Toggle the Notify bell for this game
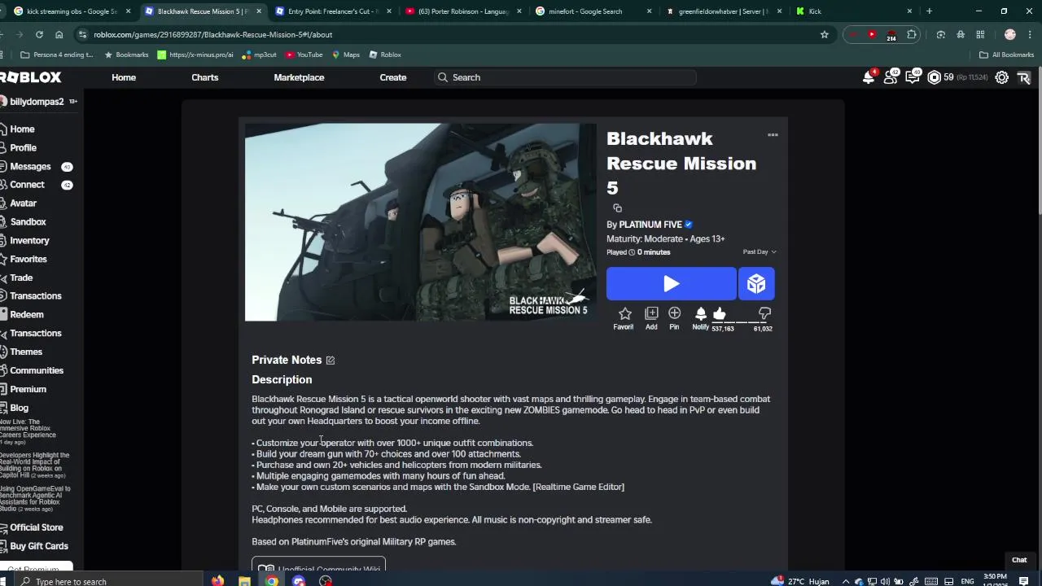Viewport: 1042px width, 586px height. 701,313
